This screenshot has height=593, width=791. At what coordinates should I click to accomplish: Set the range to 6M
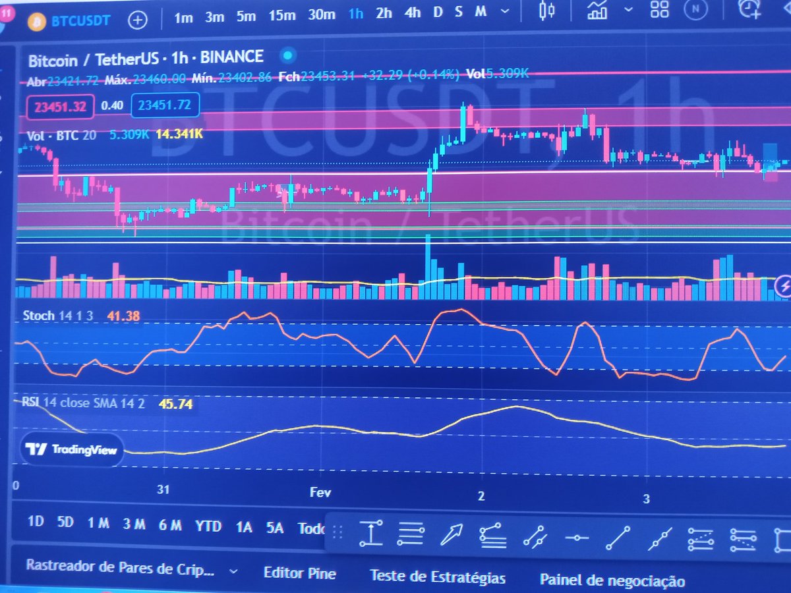[170, 525]
